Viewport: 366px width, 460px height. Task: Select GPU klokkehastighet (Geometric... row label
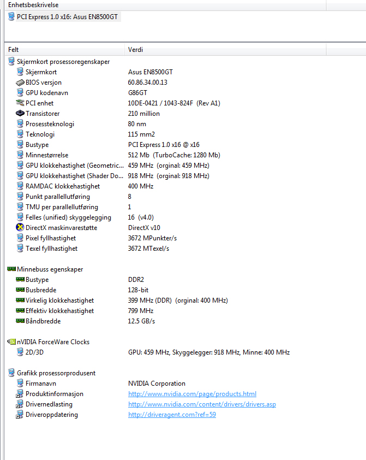click(x=74, y=166)
